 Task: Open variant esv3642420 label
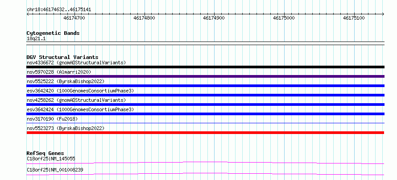tap(80, 91)
